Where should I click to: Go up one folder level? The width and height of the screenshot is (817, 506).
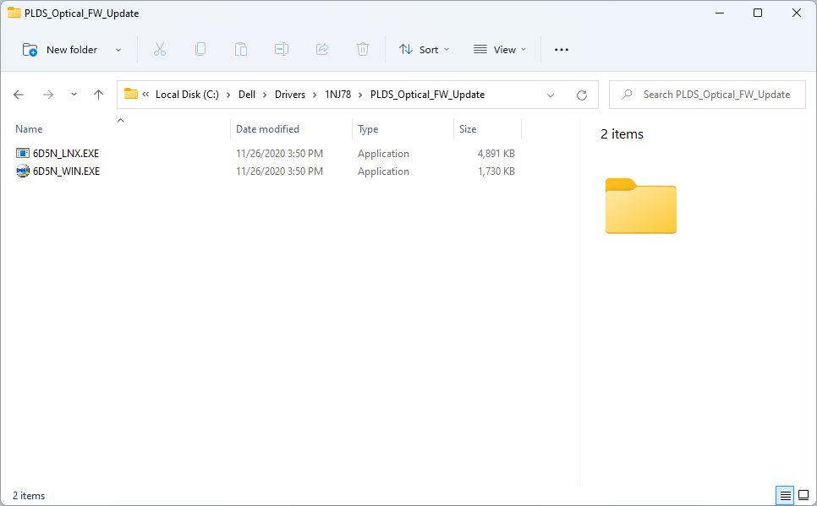[x=98, y=95]
